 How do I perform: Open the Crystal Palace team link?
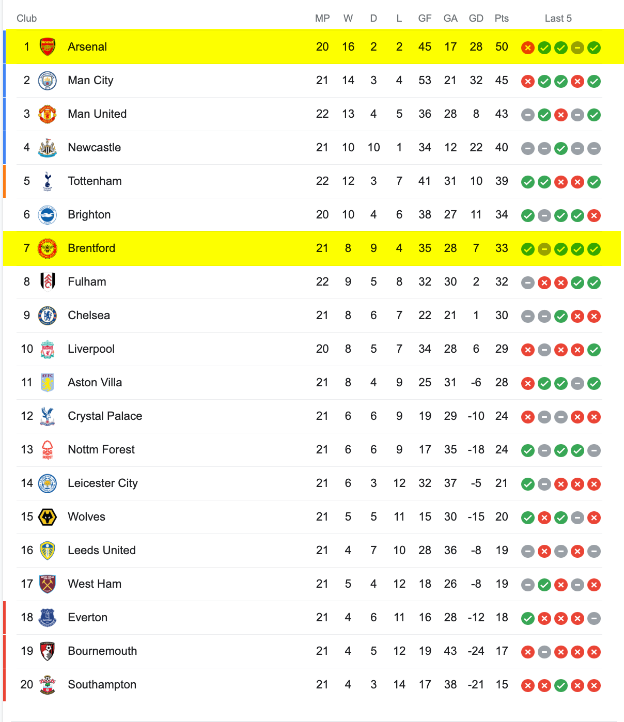click(105, 416)
